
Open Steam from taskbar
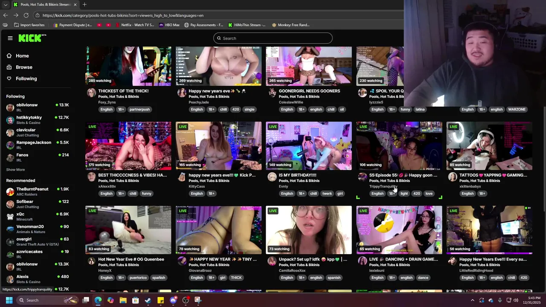pyautogui.click(x=148, y=300)
